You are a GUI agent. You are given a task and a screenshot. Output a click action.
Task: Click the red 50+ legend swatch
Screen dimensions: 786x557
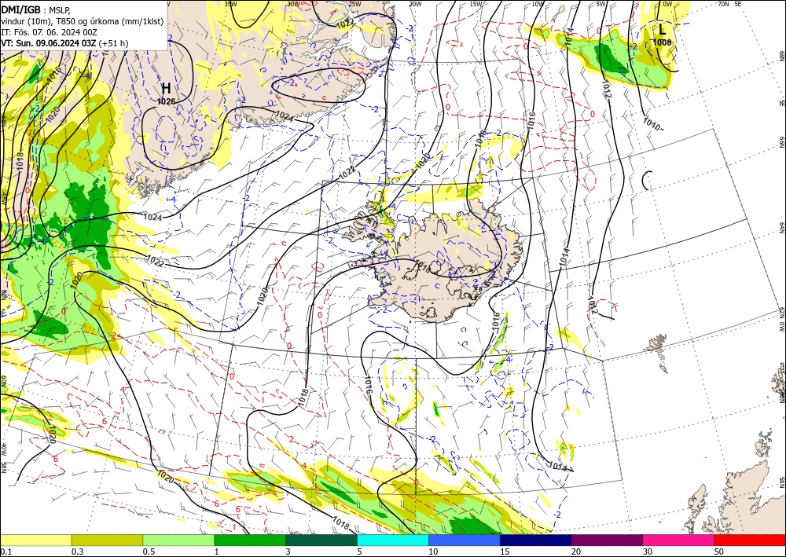tap(750, 540)
